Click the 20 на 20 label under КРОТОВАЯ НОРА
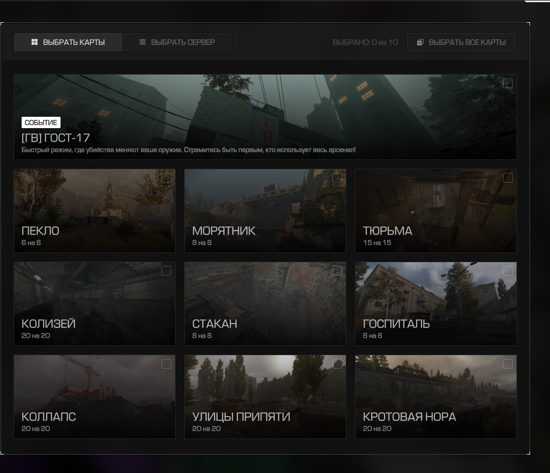550x473 pixels. pos(377,429)
